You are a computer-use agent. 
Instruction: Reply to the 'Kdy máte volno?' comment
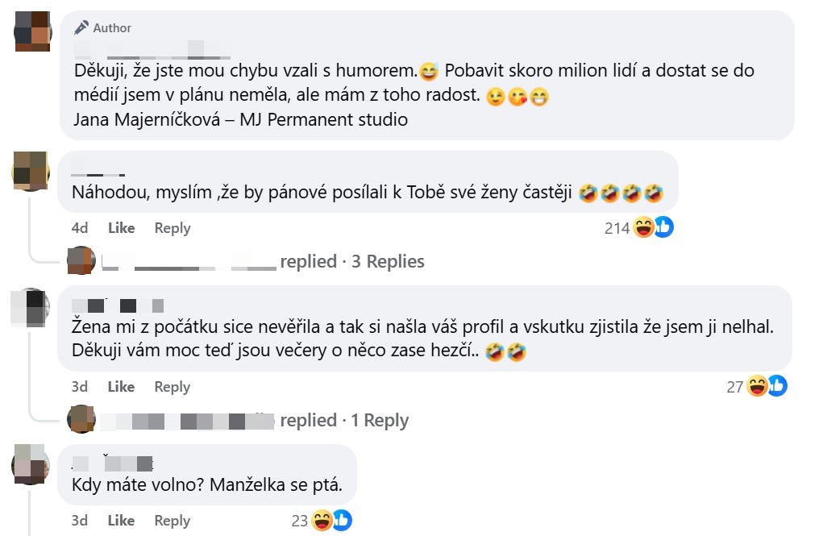point(172,521)
